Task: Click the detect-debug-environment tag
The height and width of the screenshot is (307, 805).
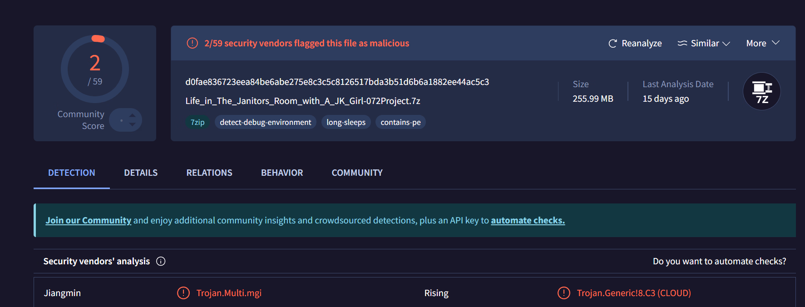Action: point(265,122)
